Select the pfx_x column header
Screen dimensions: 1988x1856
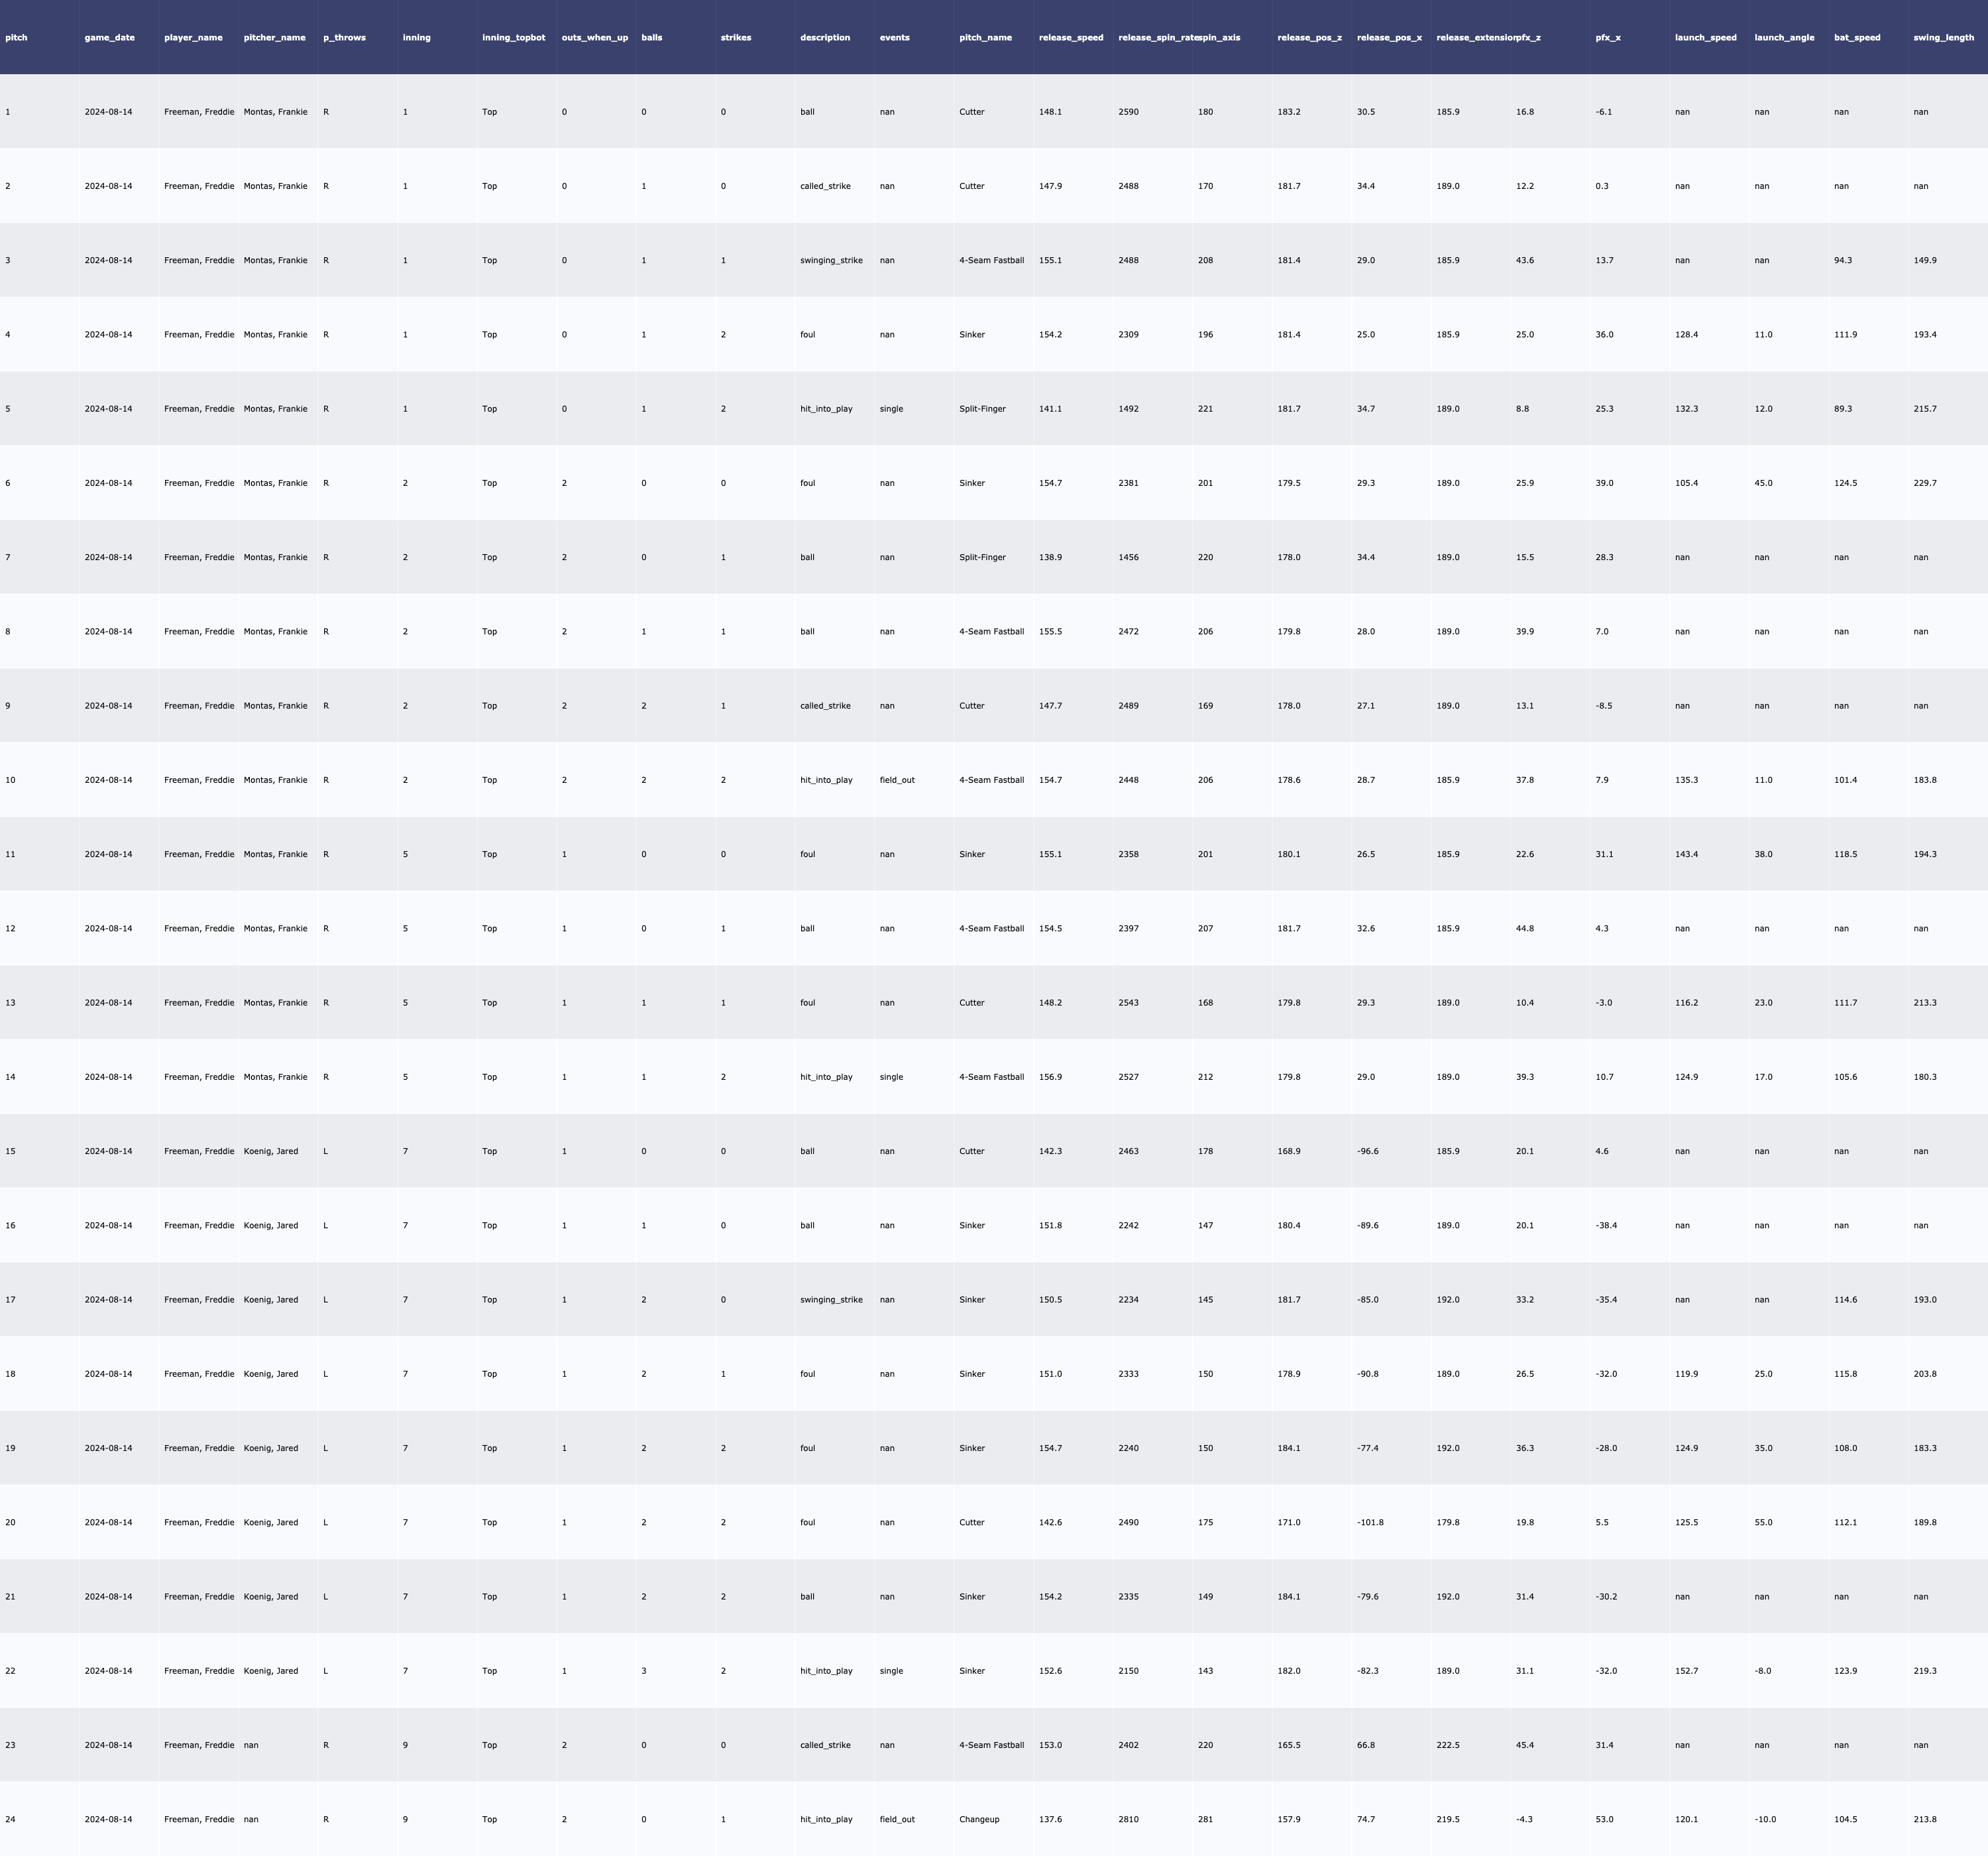pyautogui.click(x=1608, y=38)
